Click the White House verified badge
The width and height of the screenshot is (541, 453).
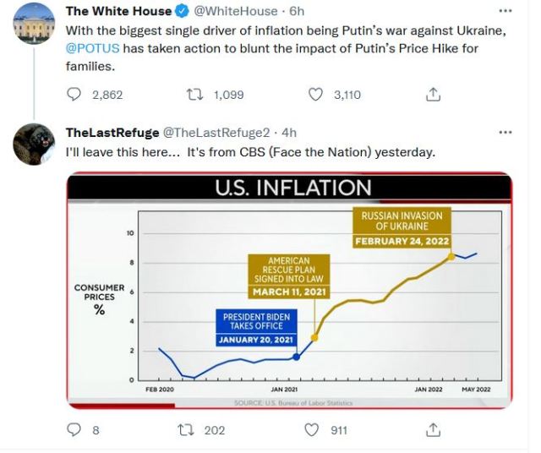[x=181, y=11]
